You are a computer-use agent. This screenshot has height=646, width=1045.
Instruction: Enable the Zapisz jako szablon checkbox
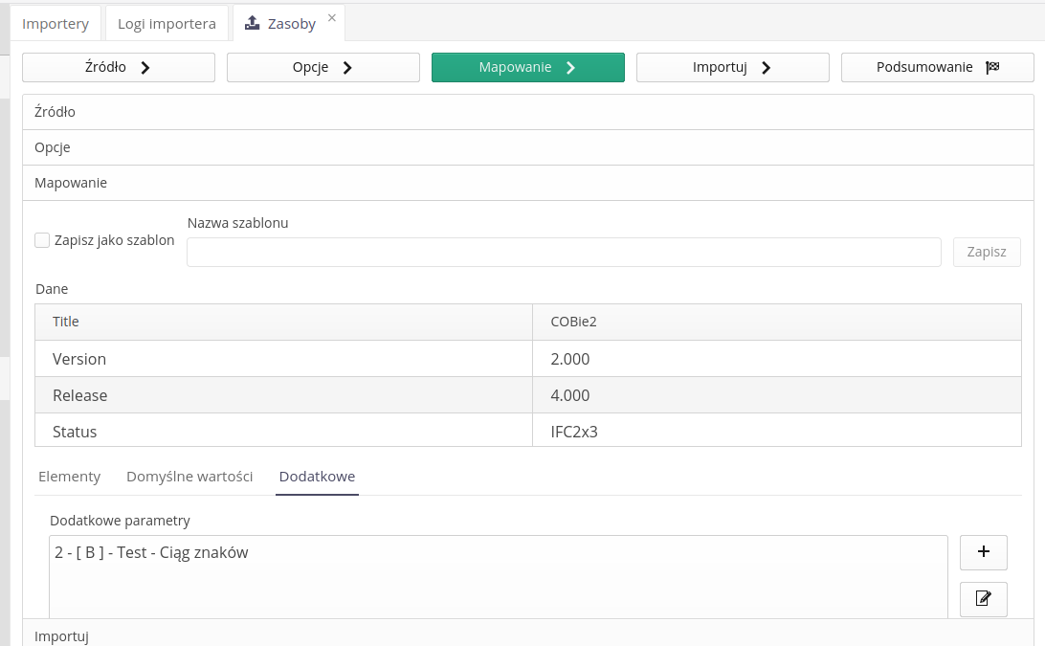[x=42, y=240]
